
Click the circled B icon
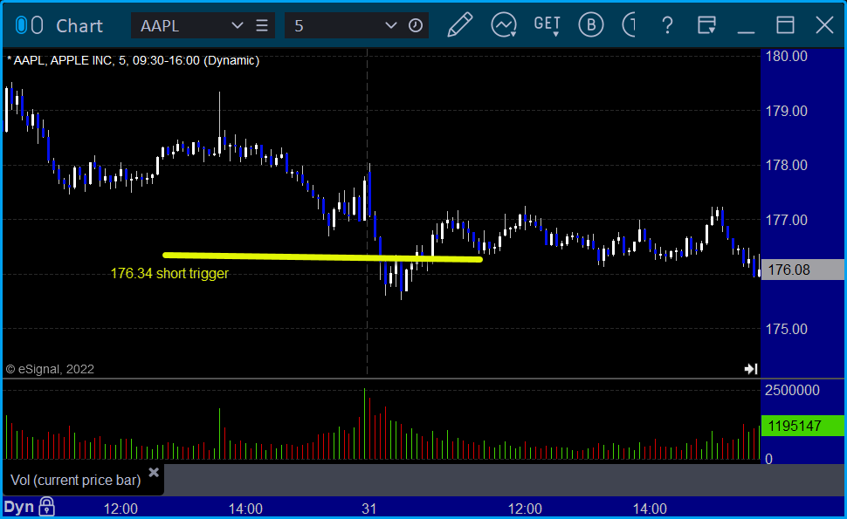pos(591,25)
